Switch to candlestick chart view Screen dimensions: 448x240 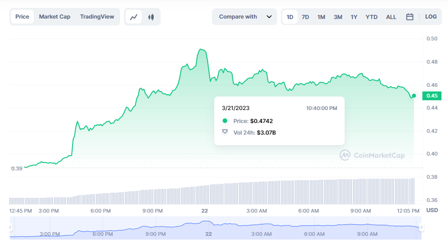point(150,17)
